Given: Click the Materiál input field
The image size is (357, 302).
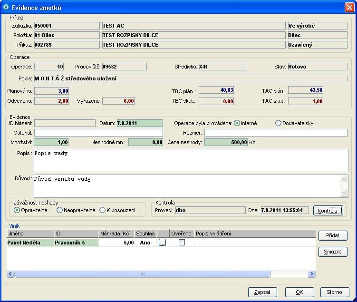Looking at the screenshot, I should pyautogui.click(x=98, y=133).
